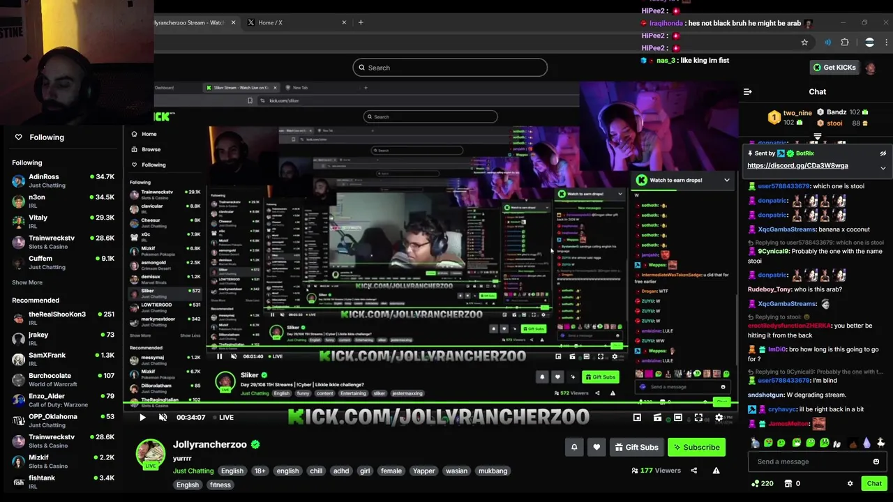Open the user profile avatar beside Get KICKs

pyautogui.click(x=871, y=68)
